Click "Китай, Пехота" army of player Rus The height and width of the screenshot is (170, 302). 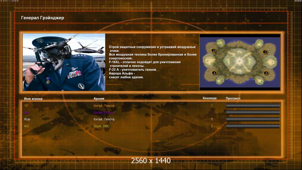coord(104,119)
